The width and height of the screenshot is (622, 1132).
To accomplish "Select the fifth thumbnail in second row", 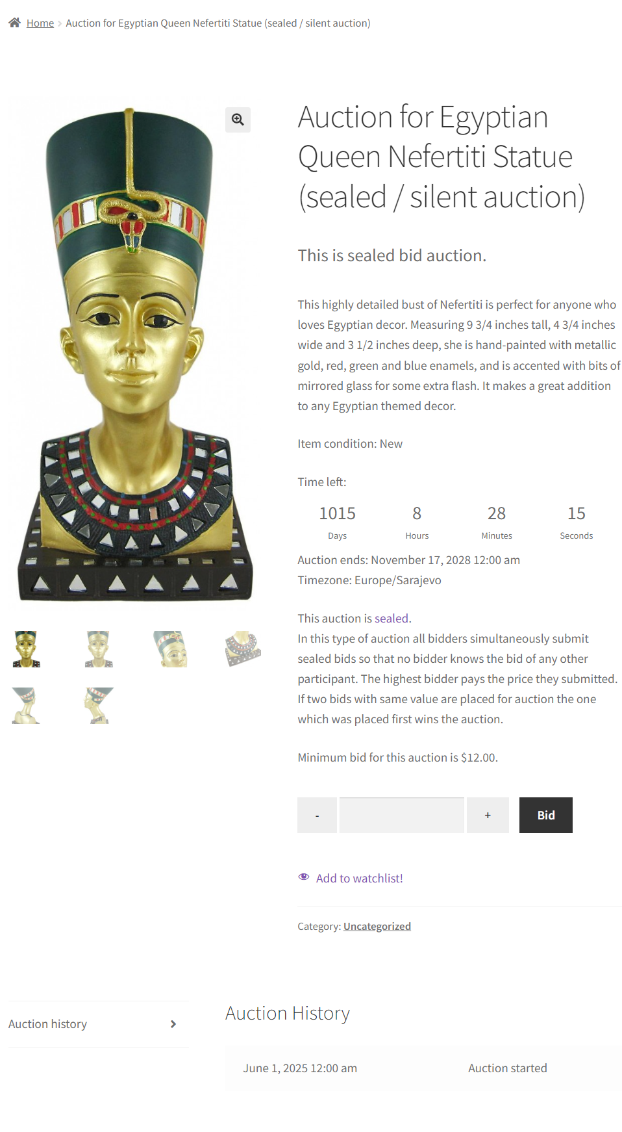I will click(x=27, y=706).
